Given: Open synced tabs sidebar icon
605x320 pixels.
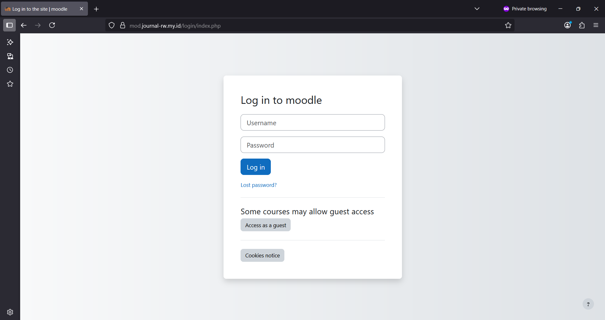Looking at the screenshot, I should [10, 56].
